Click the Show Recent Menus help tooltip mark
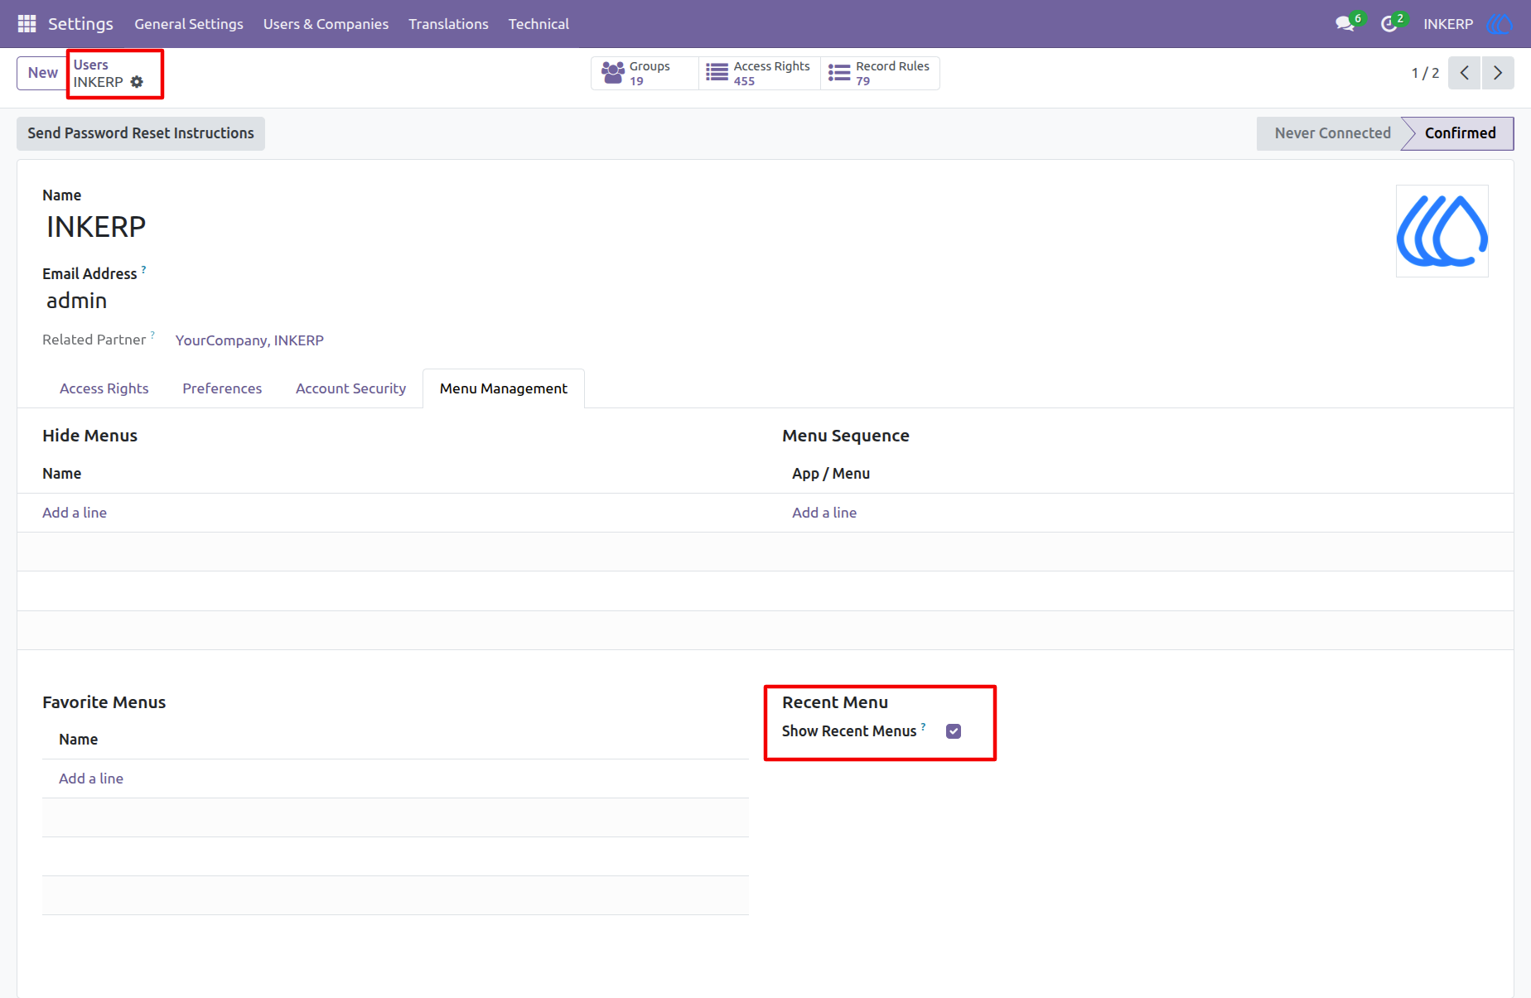This screenshot has width=1531, height=998. point(923,726)
